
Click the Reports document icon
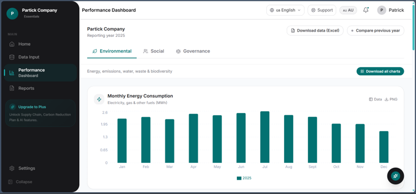(x=12, y=88)
